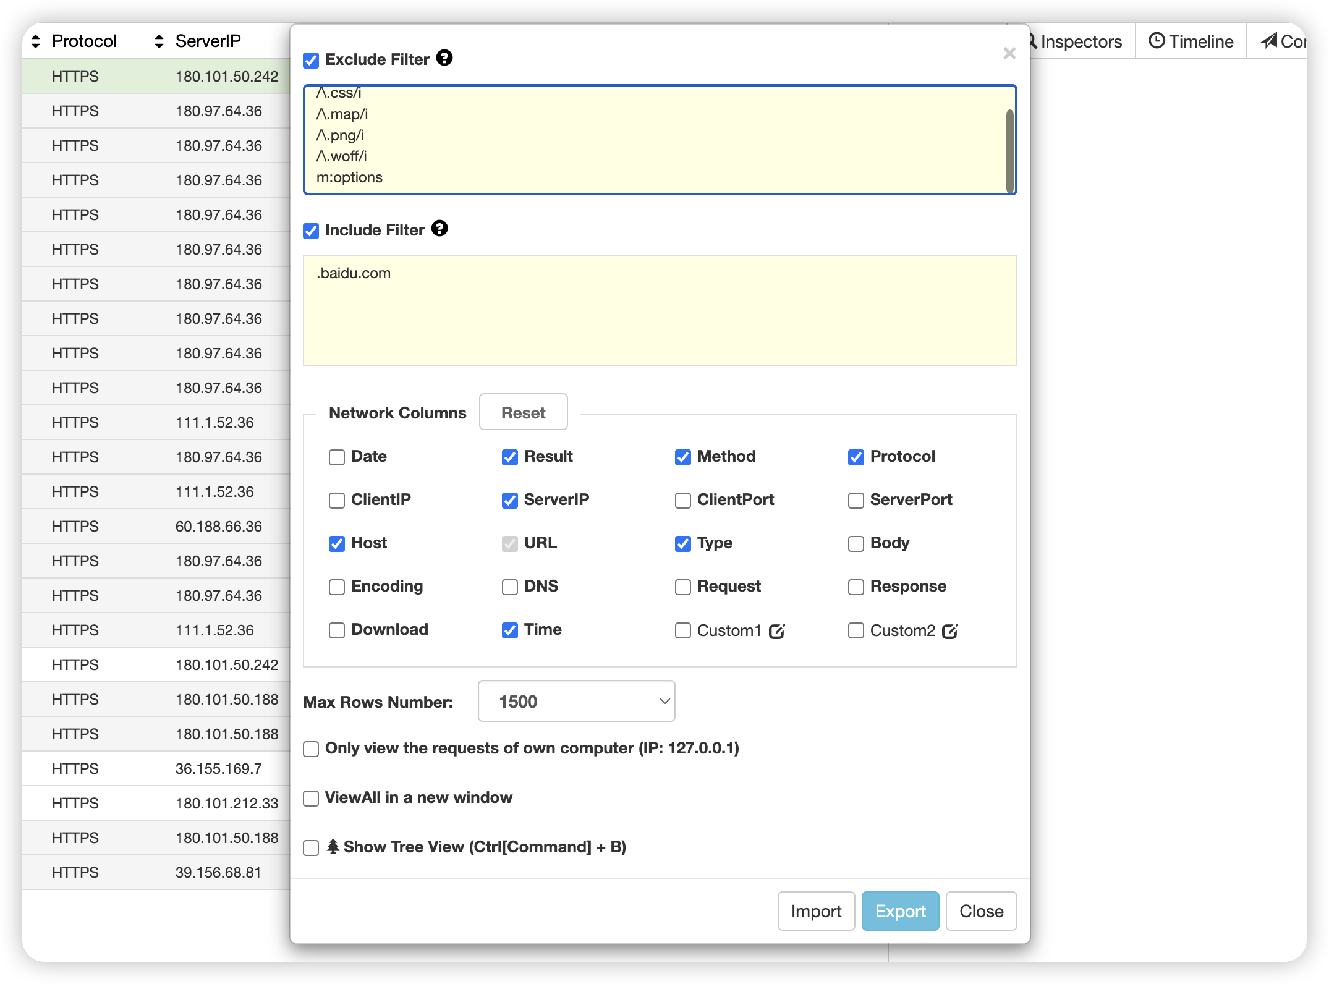
Task: Click the Protocol column sort arrows
Action: 36,41
